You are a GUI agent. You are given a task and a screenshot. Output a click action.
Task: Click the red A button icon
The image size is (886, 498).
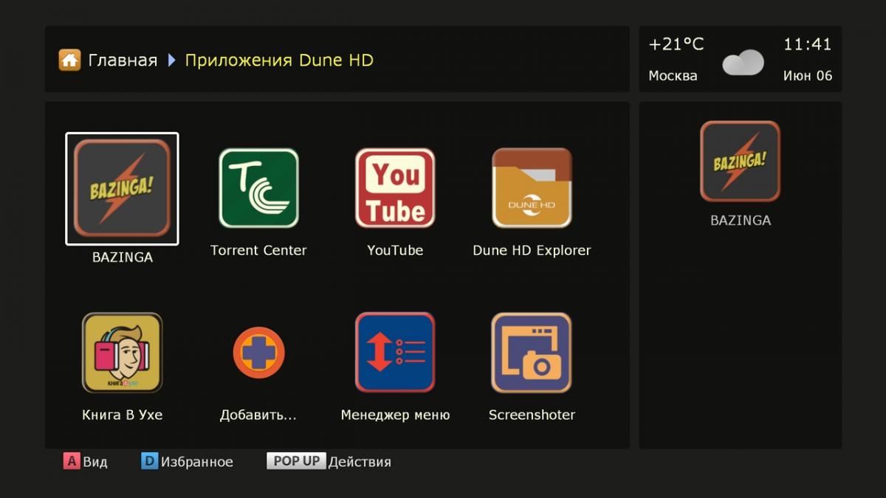pos(71,462)
